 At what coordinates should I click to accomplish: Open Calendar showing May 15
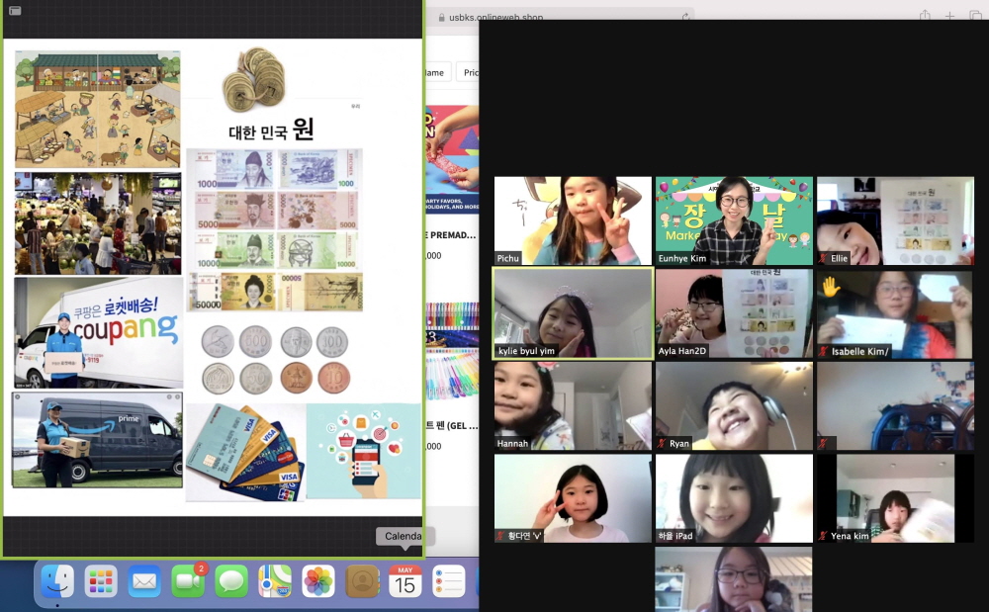click(x=405, y=581)
